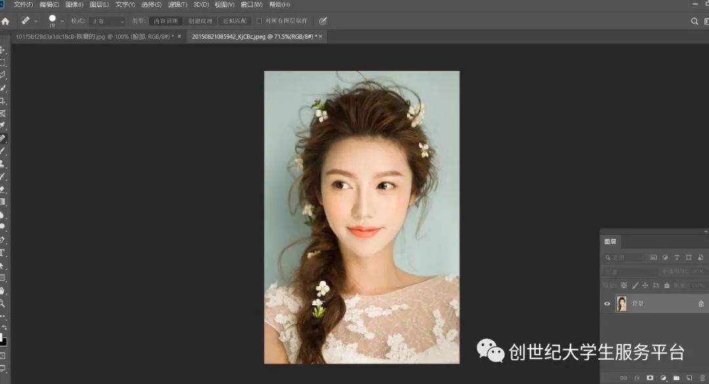The image size is (709, 384).
Task: Add a layer mask from Layers panel
Action: [x=650, y=378]
